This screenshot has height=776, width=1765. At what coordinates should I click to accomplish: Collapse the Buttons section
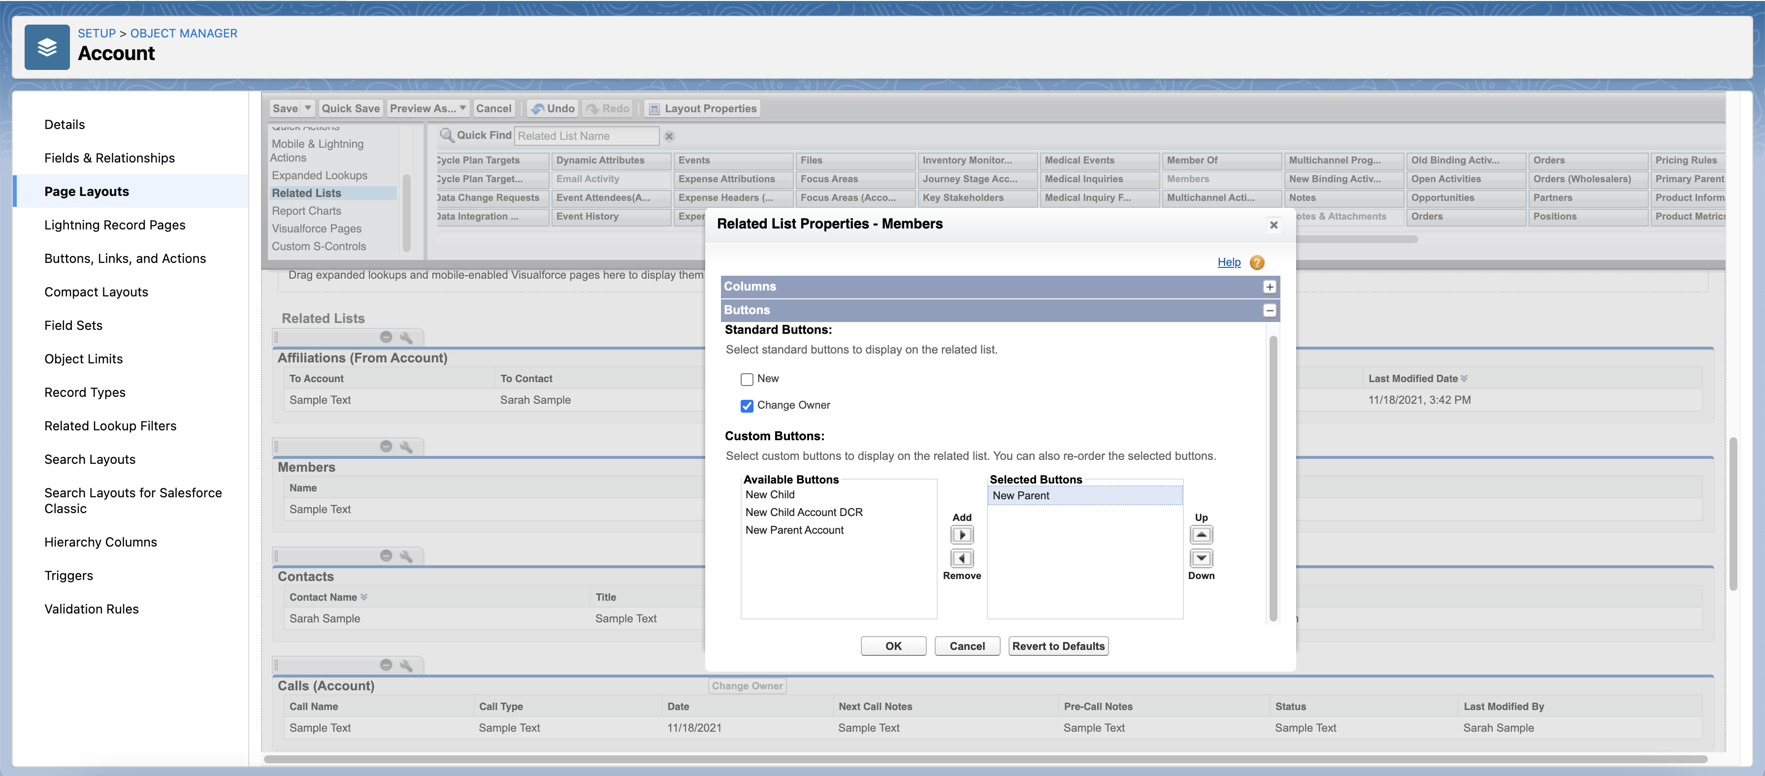[1270, 310]
